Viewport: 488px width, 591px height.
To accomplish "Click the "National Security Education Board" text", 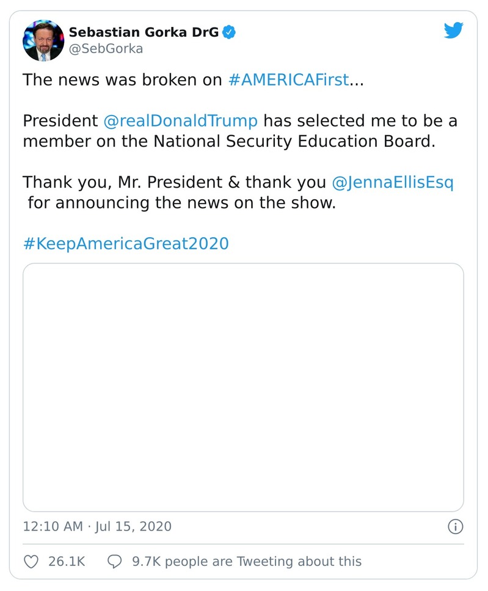I will coord(293,141).
